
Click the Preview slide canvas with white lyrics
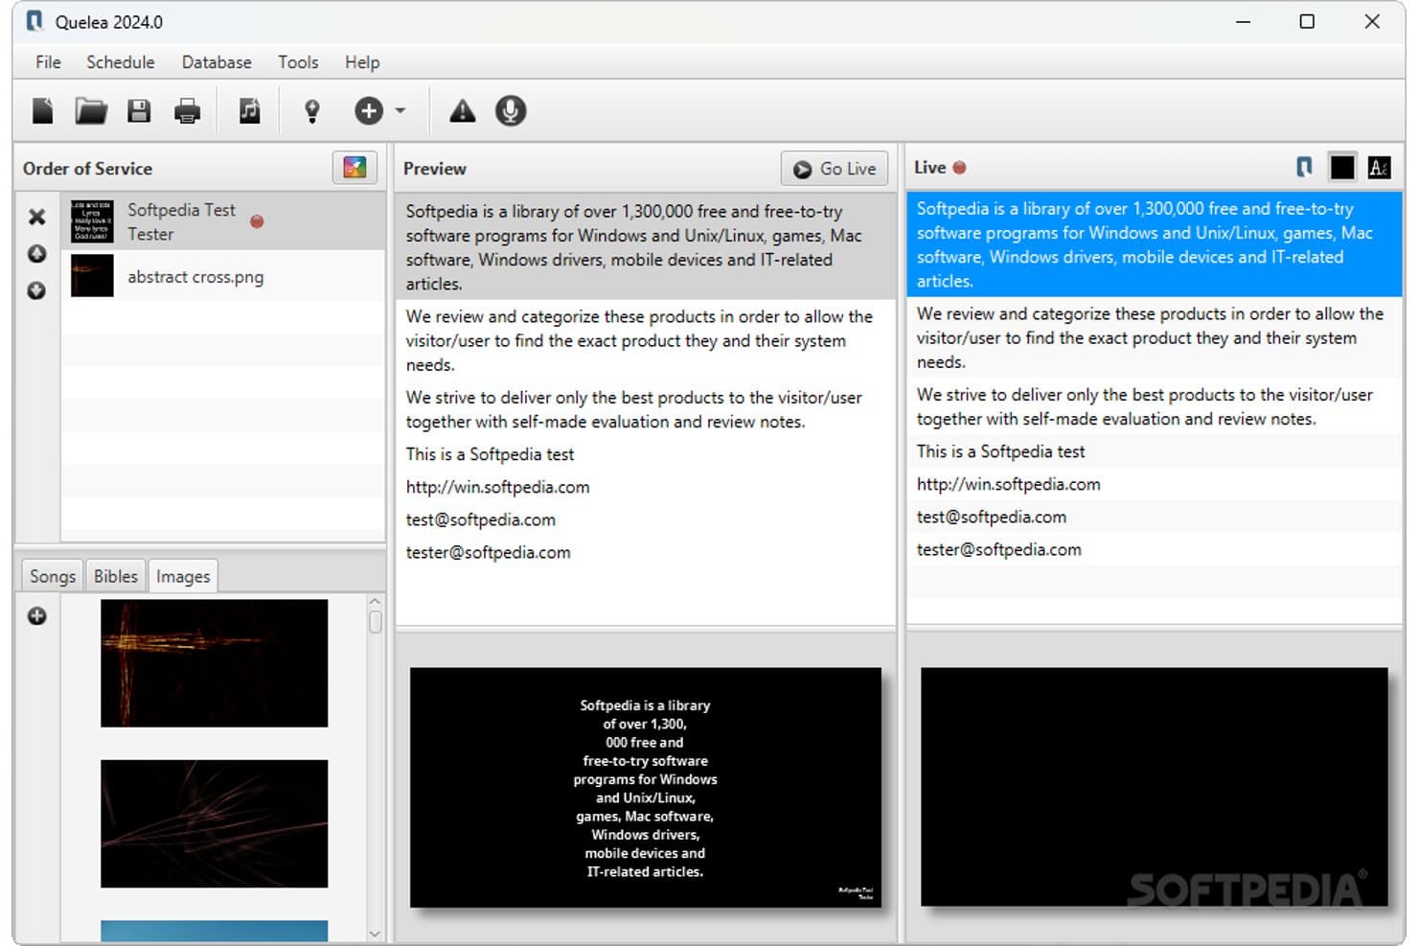click(x=646, y=787)
